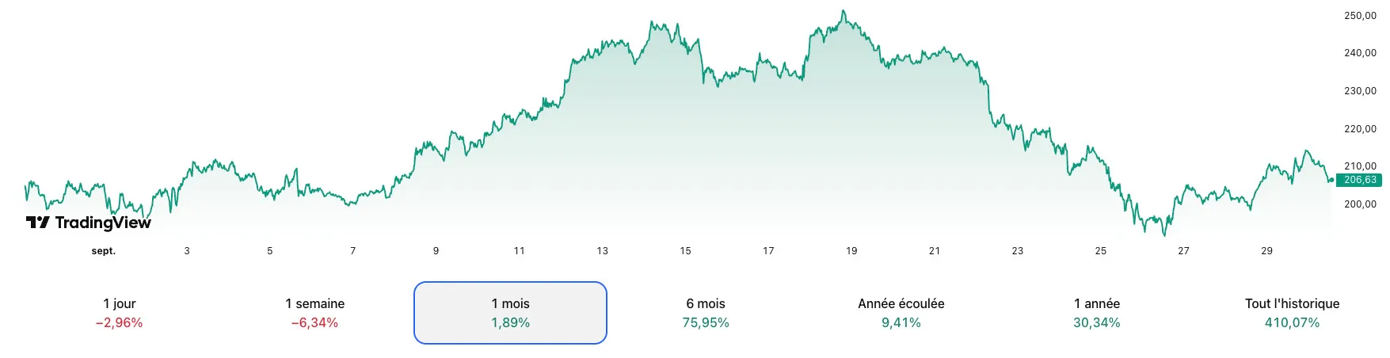Click the chart line's end point dot
The width and height of the screenshot is (1390, 358).
[x=1331, y=181]
